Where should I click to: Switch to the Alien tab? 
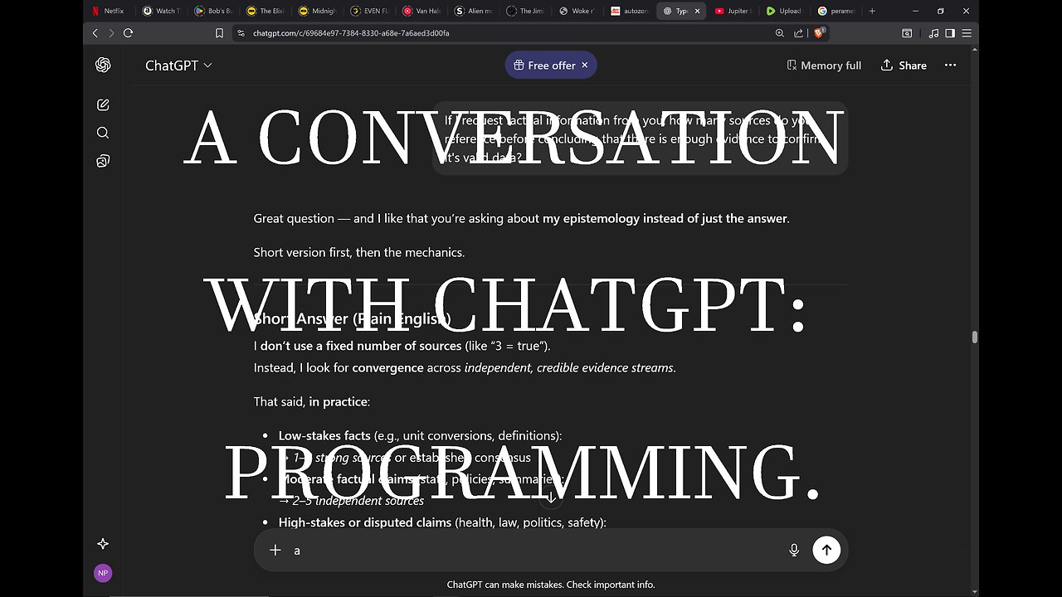click(x=475, y=11)
